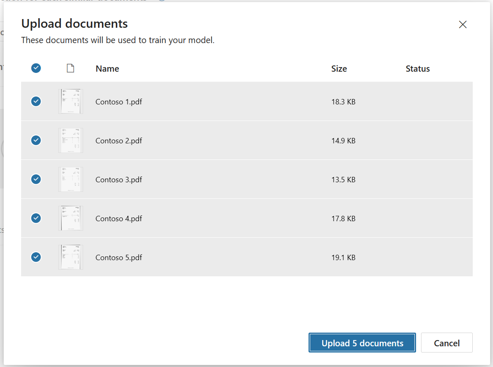Viewport: 493px width, 367px height.
Task: Select the Contoso 4.pdf file name
Action: click(119, 219)
